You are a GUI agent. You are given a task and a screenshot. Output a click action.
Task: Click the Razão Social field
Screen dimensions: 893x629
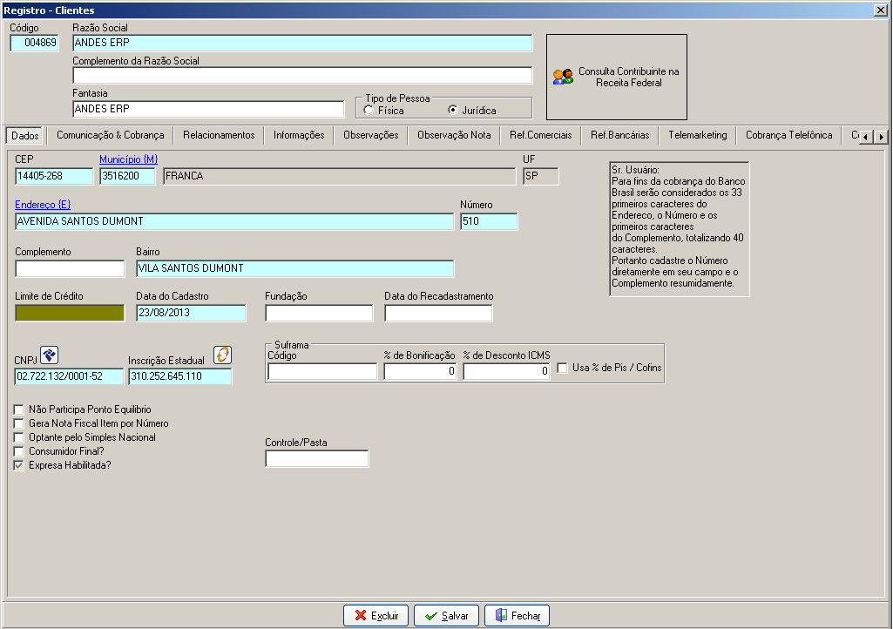click(302, 43)
